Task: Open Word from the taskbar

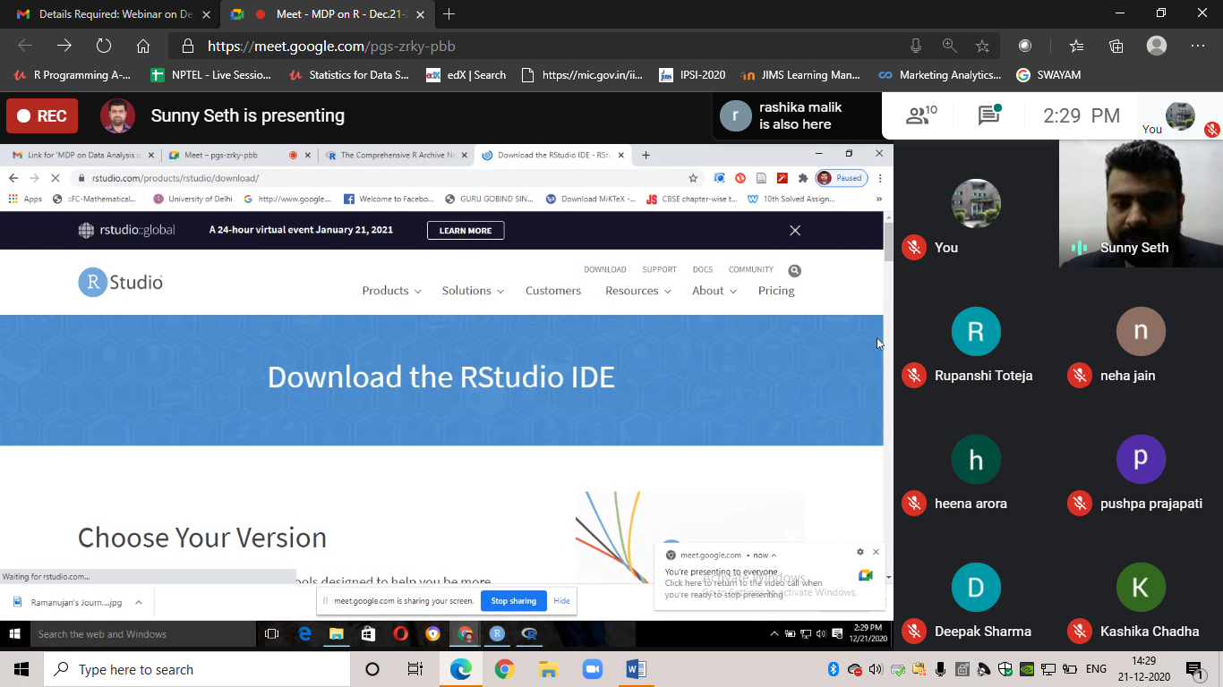Action: (636, 669)
